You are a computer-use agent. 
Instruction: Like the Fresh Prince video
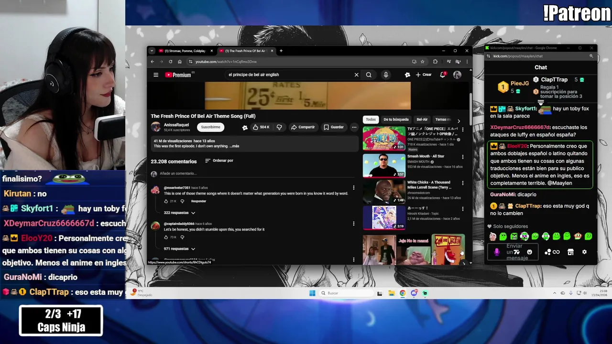261,127
